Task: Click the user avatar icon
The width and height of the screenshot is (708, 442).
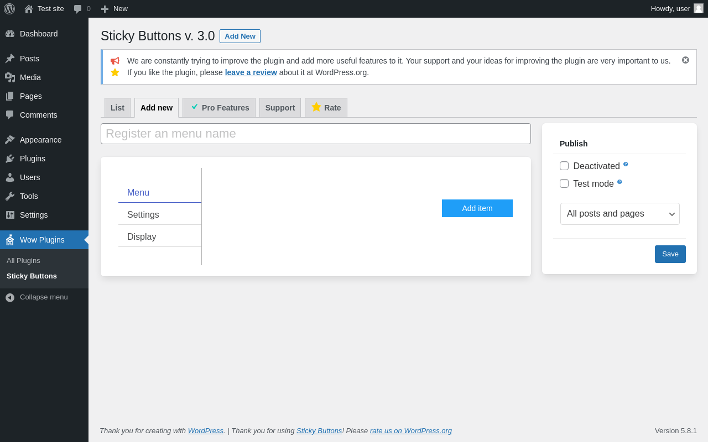Action: [699, 8]
